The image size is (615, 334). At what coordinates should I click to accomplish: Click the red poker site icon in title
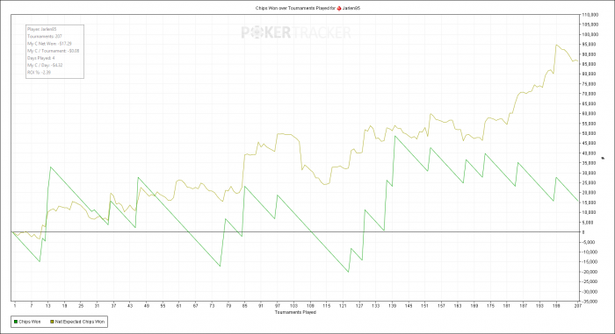click(x=339, y=8)
